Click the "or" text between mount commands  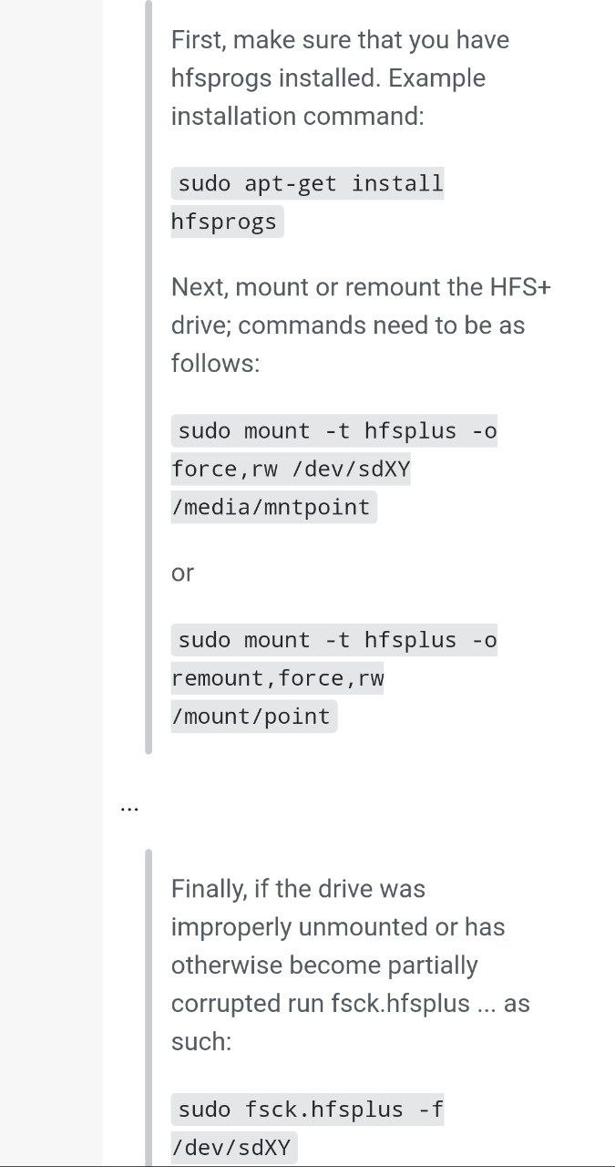[182, 573]
